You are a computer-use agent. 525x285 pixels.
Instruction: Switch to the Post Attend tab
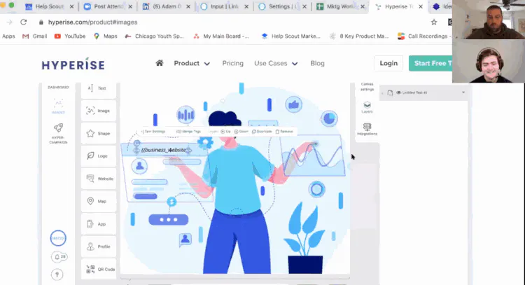click(x=108, y=6)
